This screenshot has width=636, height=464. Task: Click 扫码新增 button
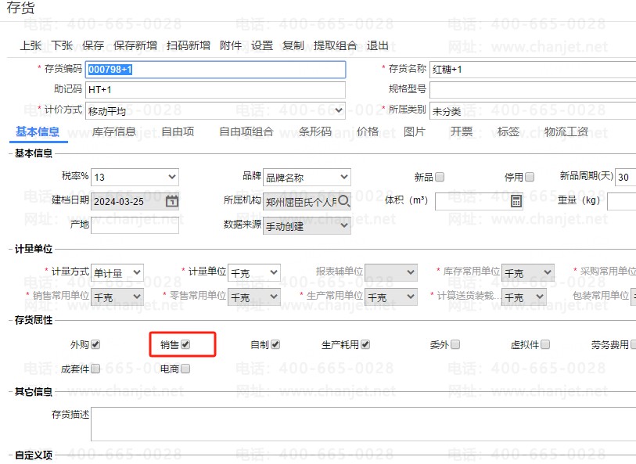tap(189, 45)
